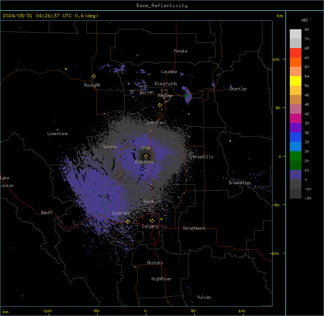324x316 pixels.
Task: Click the Base_Reflectivity title text
Action: (x=162, y=6)
